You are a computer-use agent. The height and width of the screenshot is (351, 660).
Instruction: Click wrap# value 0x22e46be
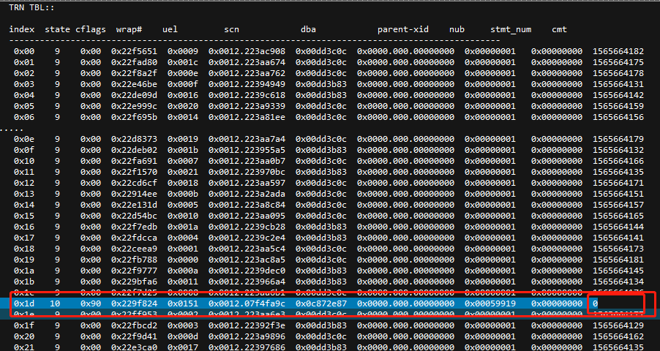click(135, 84)
